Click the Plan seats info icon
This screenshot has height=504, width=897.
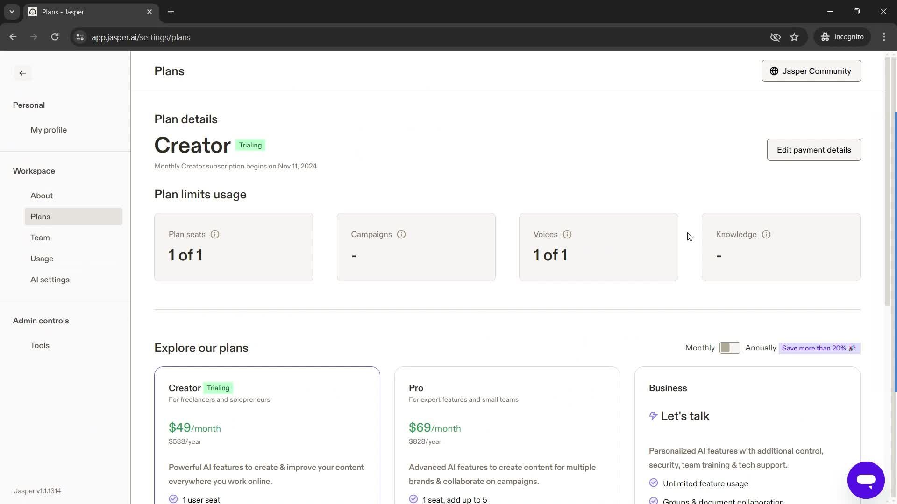215,234
